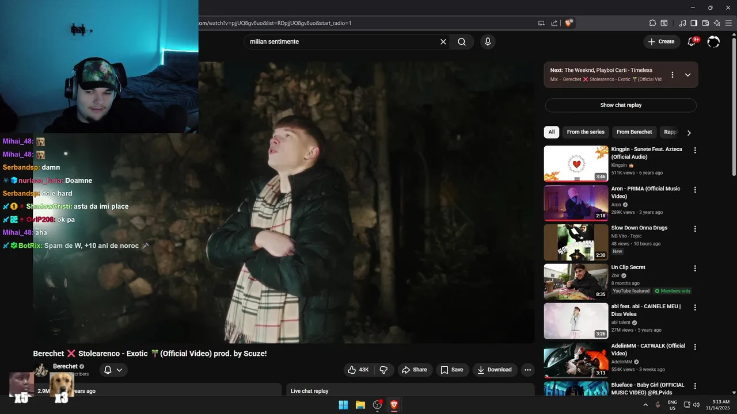737x414 pixels.
Task: Click the Brave Shields lion icon
Action: coord(569,23)
